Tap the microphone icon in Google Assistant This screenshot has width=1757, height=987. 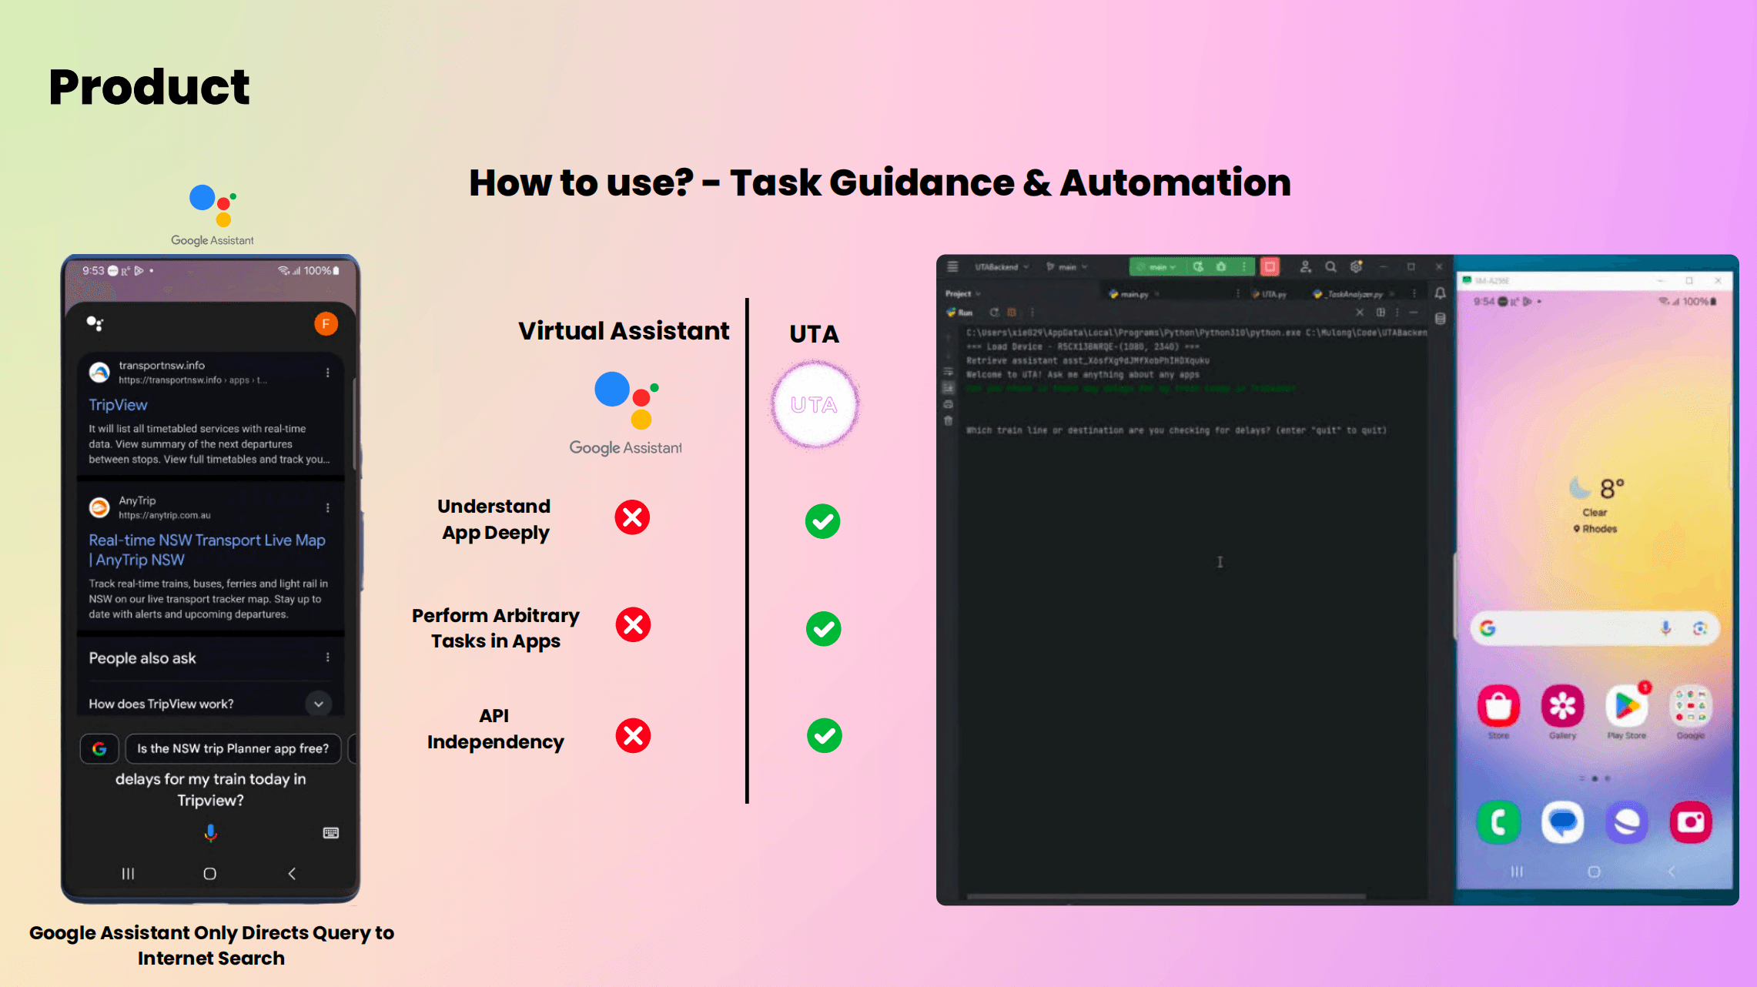[209, 833]
